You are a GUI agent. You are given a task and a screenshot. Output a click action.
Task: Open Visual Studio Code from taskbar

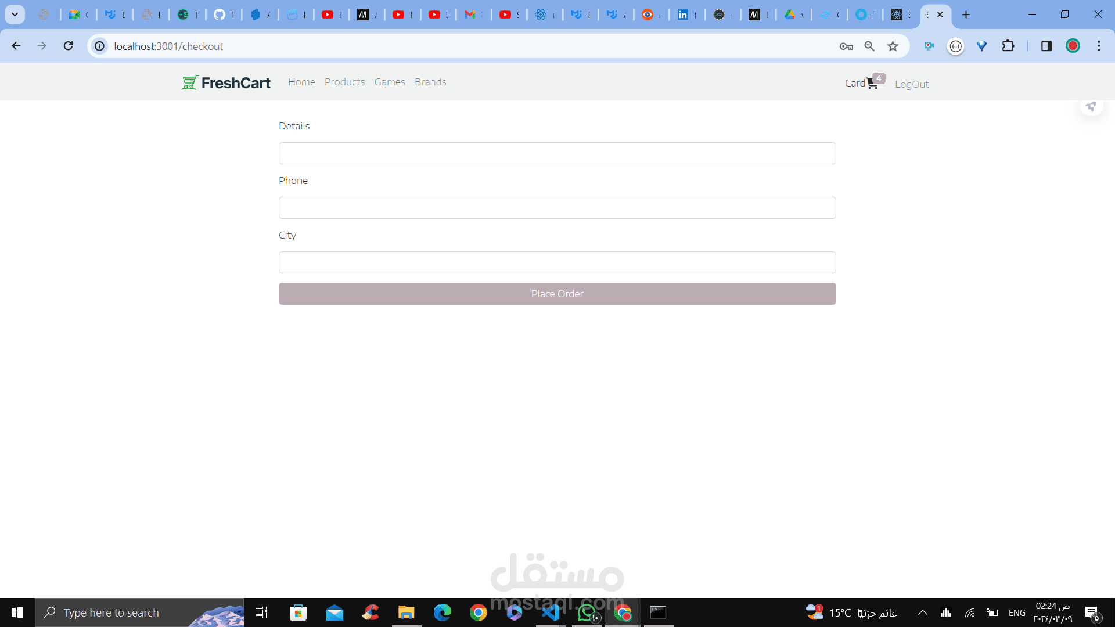(551, 612)
